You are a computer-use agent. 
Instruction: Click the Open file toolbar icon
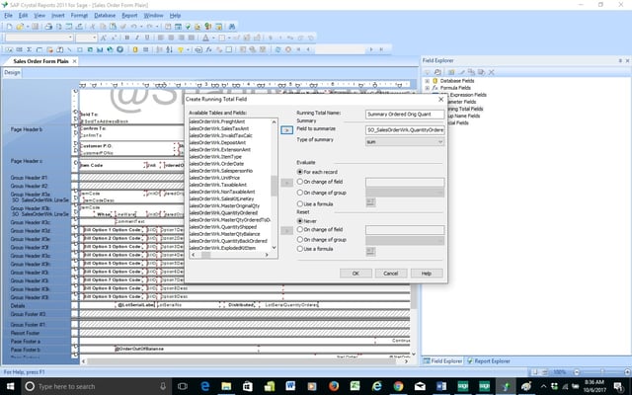(19, 28)
